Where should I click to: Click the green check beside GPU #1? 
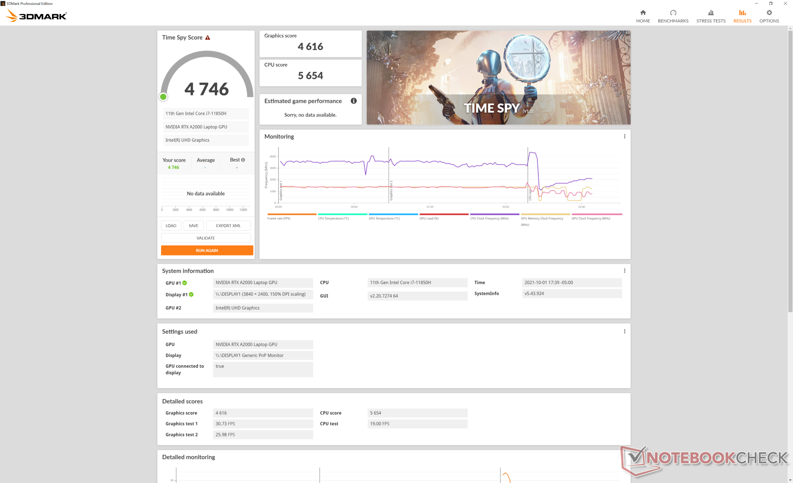(185, 283)
